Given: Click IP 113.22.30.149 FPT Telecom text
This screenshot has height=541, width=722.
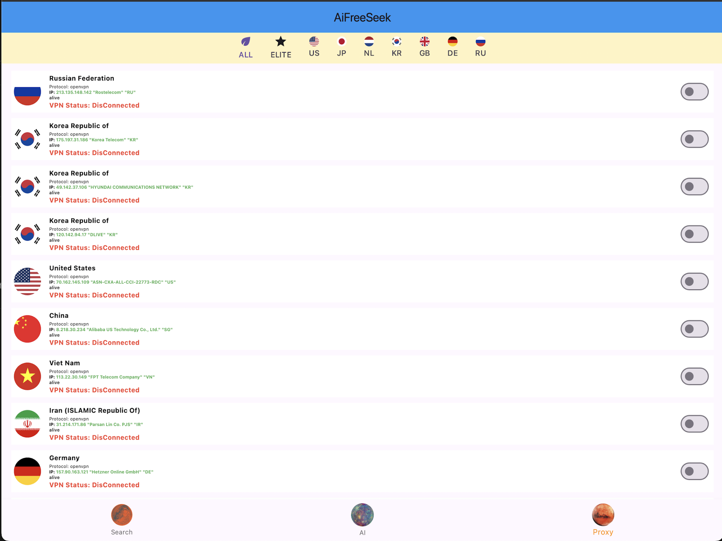Looking at the screenshot, I should [x=102, y=377].
